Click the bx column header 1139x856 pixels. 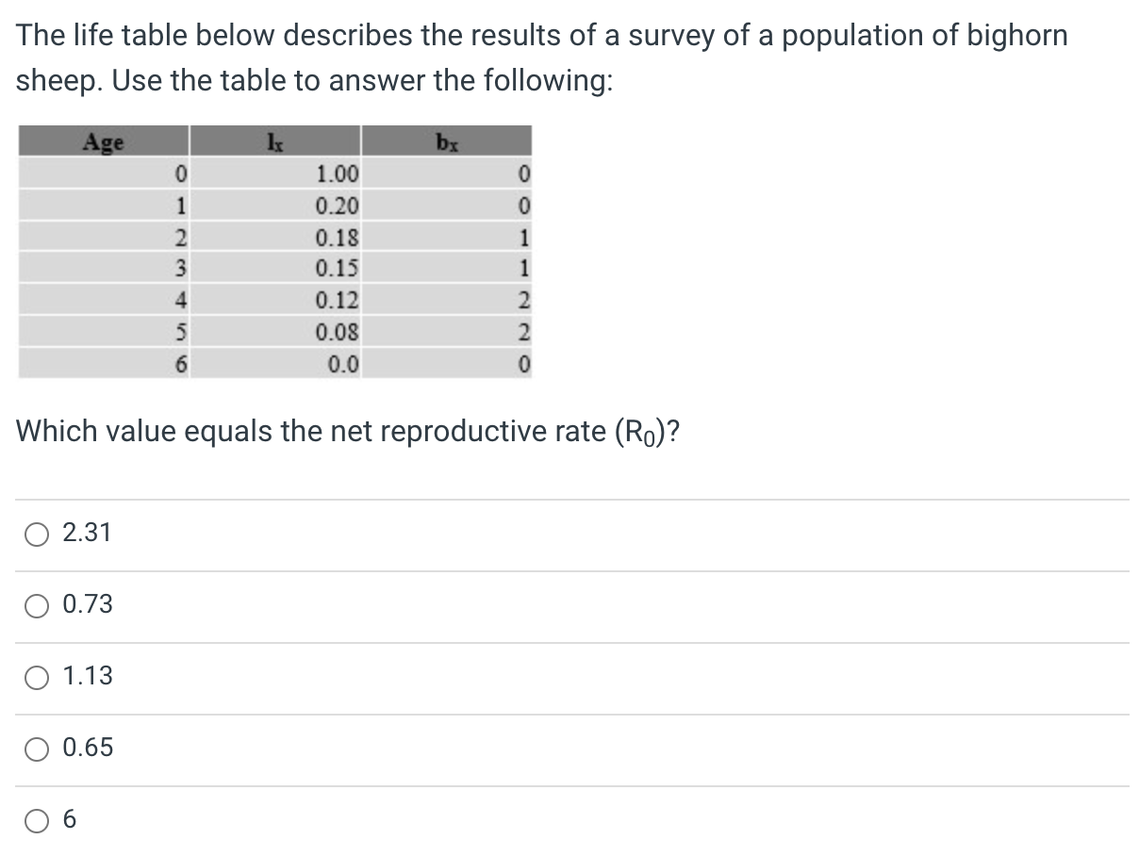pos(447,141)
